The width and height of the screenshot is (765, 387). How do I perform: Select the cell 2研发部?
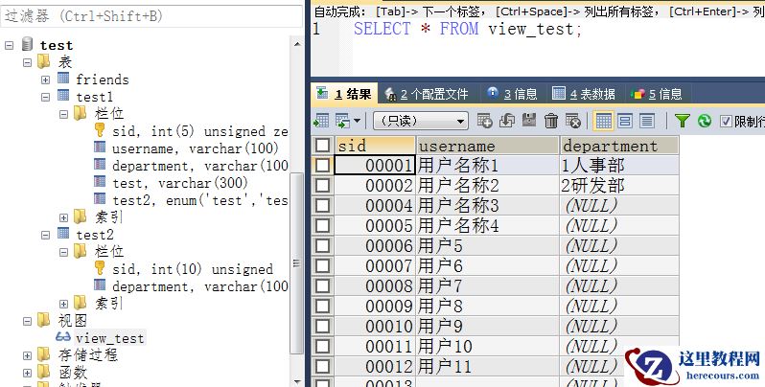pos(619,185)
